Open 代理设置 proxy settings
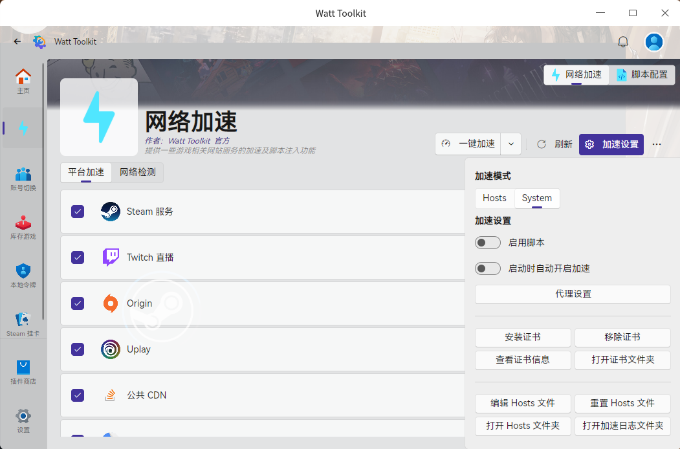 pos(573,294)
